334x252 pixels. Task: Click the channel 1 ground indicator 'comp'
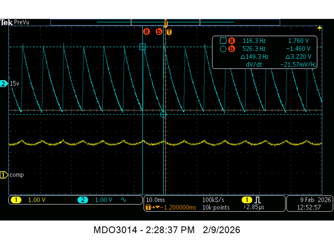(x=12, y=175)
